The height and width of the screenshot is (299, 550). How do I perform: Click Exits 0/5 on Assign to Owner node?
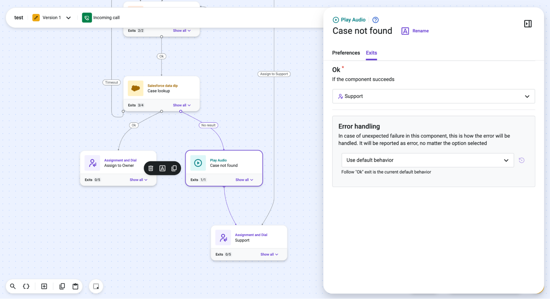click(92, 180)
